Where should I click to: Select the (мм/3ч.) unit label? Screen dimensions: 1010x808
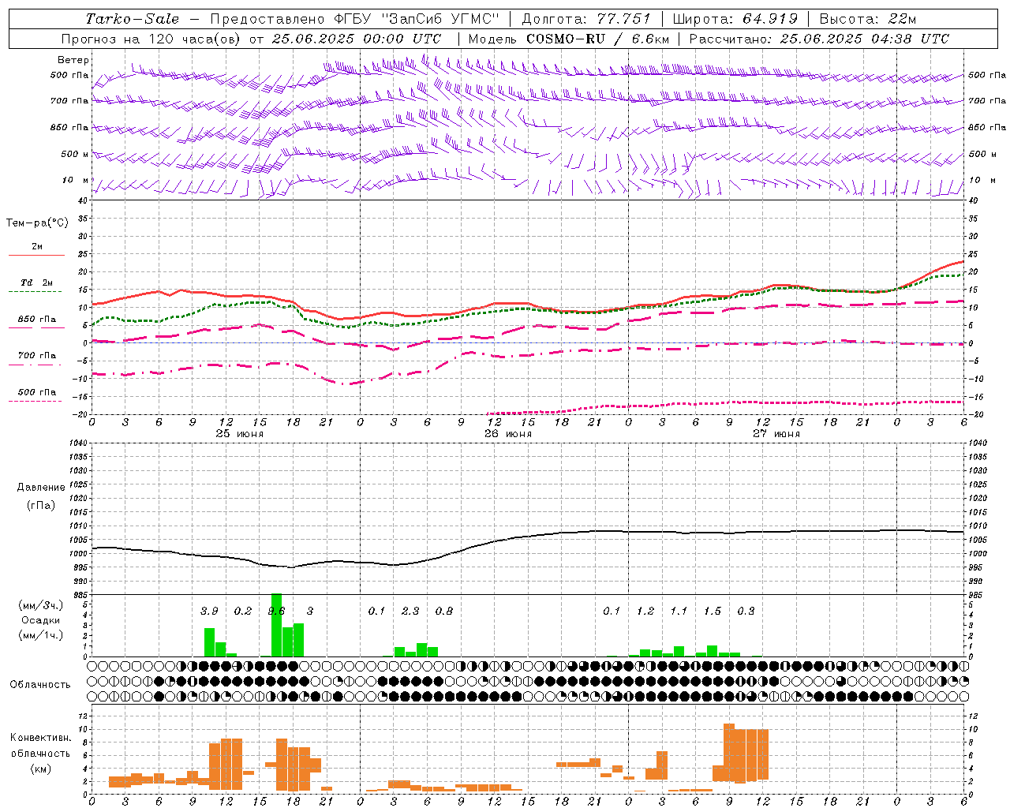click(x=39, y=605)
